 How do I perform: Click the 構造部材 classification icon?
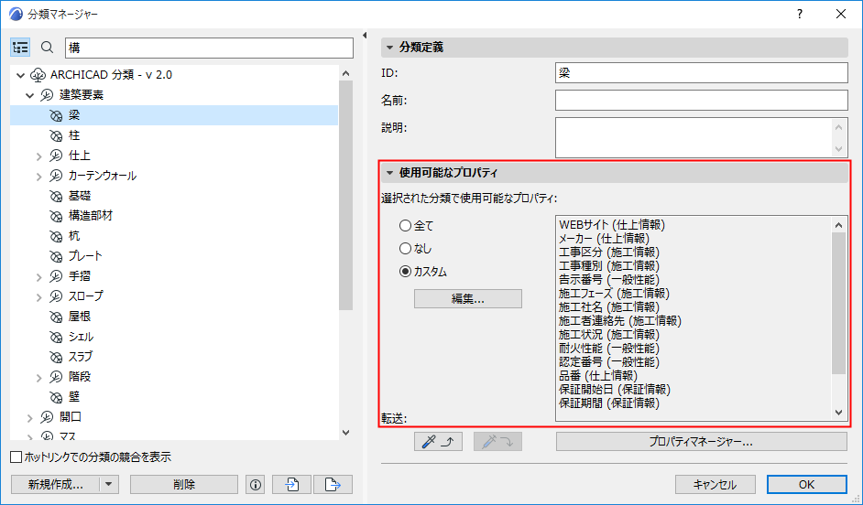pos(56,216)
